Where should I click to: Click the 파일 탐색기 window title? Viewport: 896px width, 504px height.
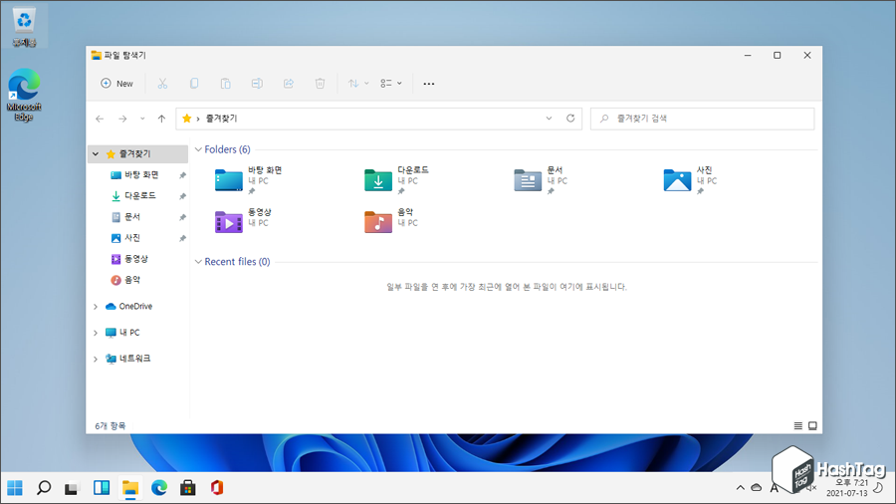[x=125, y=56]
